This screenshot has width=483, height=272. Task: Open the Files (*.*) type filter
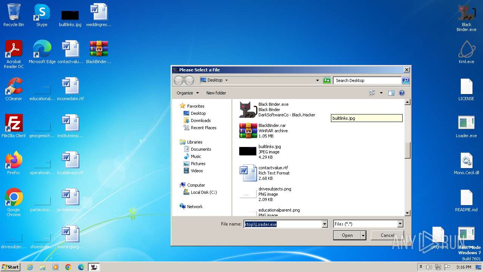tap(368, 224)
